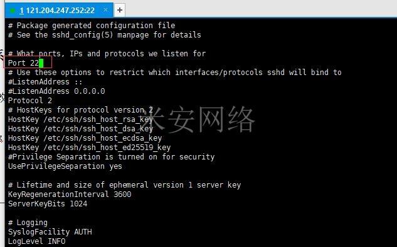Select the 121.204.247.252:22 session tab
Image resolution: width=397 pixels, height=247 pixels.
(x=59, y=10)
